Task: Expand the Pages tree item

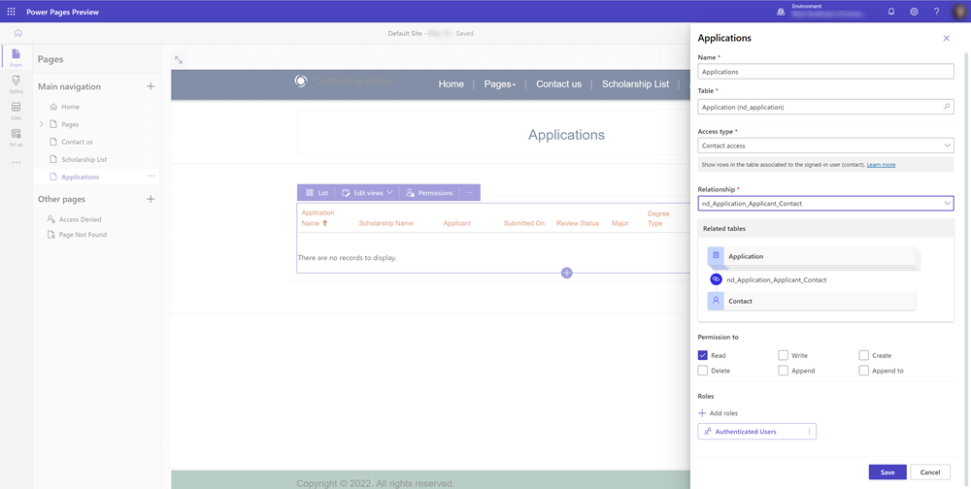Action: 42,124
